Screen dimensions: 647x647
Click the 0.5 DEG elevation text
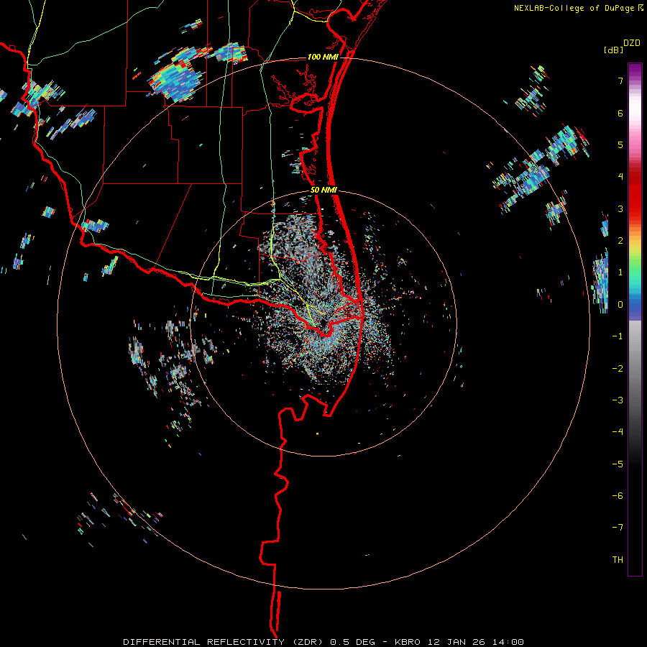pyautogui.click(x=353, y=642)
